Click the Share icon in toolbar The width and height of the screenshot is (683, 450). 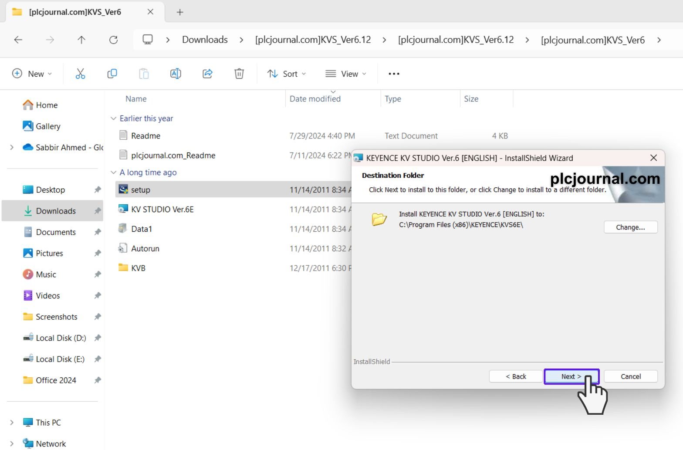coord(207,74)
